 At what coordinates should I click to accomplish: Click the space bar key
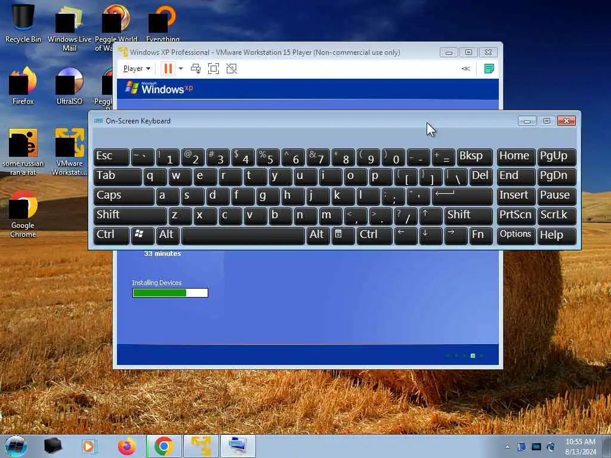(x=243, y=236)
